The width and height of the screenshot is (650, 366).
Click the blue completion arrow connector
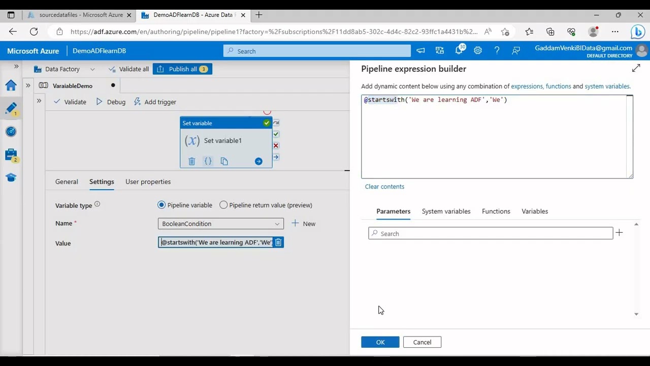(x=276, y=157)
